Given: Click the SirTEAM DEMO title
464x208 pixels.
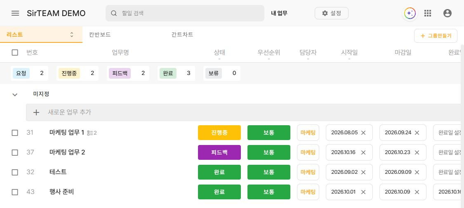Looking at the screenshot, I should click(x=56, y=13).
